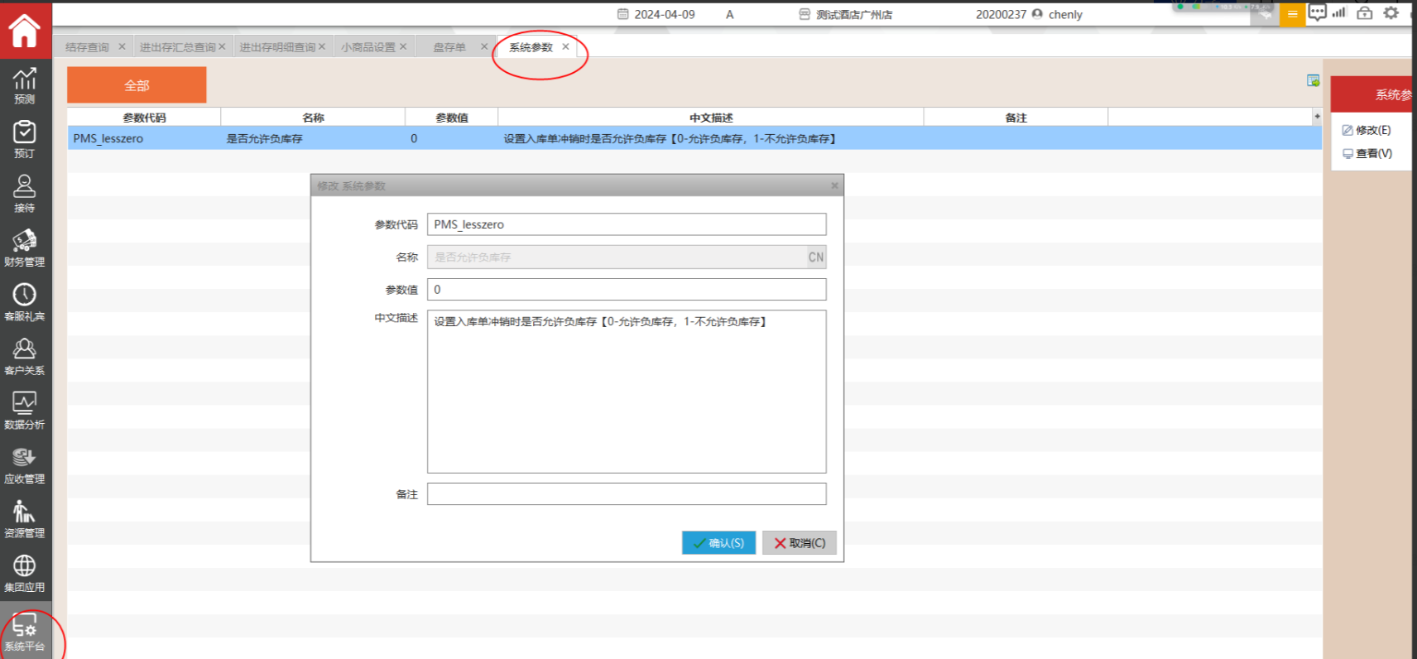Open the orange hamburger menu

pos(1292,14)
